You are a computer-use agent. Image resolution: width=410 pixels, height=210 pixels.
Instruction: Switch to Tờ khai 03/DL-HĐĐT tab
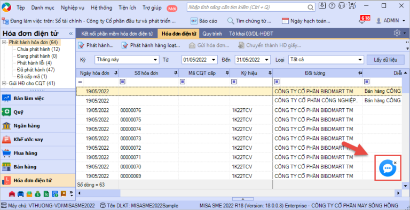(251, 34)
